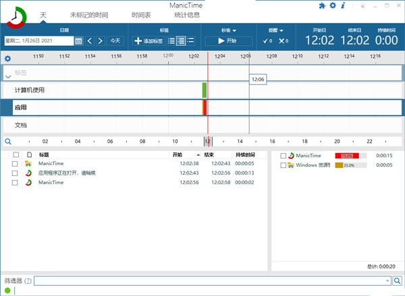This screenshot has width=405, height=296.
Task: Click the search icon beside filter box
Action: 398,280
